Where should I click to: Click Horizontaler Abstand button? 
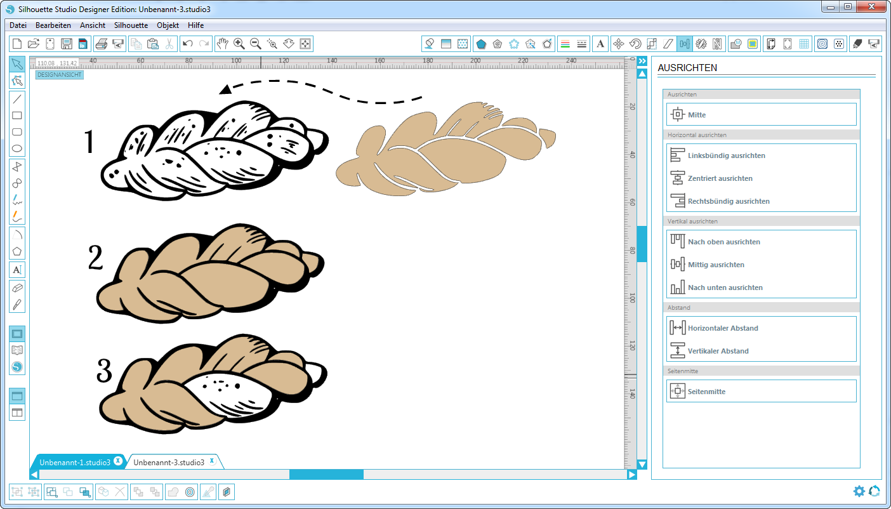pos(723,328)
